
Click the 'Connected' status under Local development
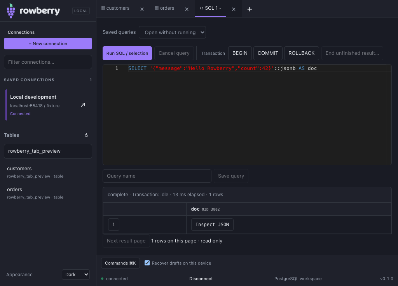(20, 114)
